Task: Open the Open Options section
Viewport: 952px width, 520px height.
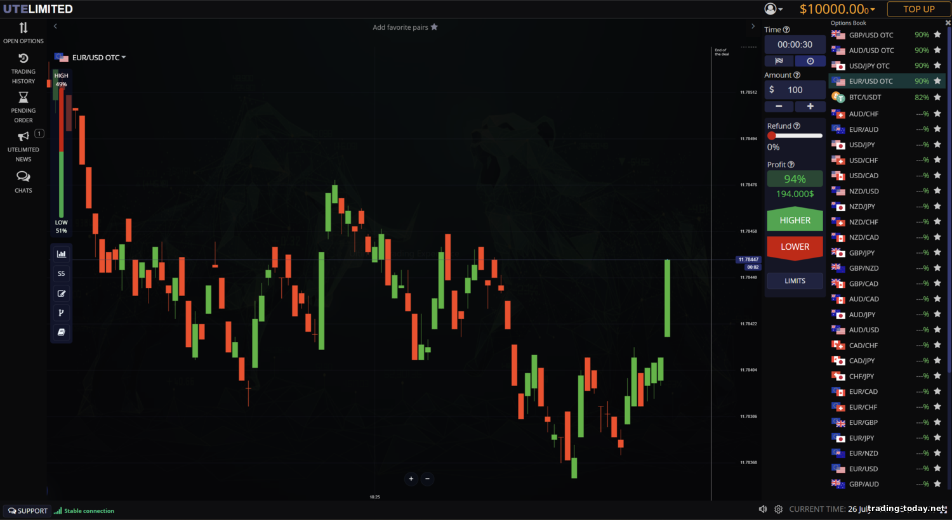Action: pyautogui.click(x=23, y=33)
